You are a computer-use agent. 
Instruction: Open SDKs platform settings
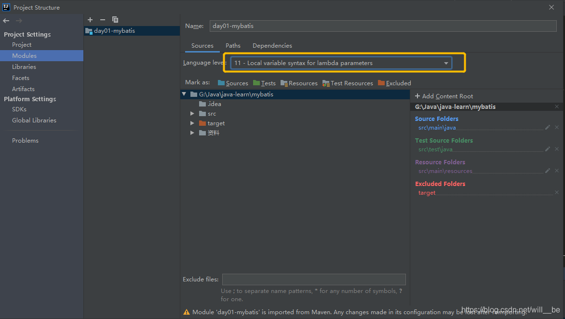coord(19,109)
